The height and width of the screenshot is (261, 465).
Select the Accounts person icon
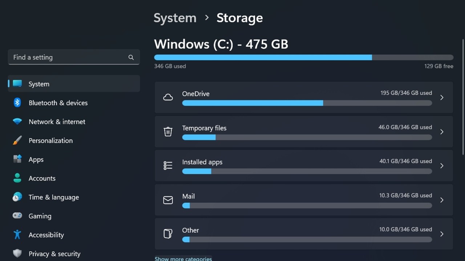coord(17,178)
